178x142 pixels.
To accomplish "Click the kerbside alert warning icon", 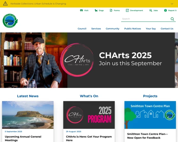I will 5,4.
